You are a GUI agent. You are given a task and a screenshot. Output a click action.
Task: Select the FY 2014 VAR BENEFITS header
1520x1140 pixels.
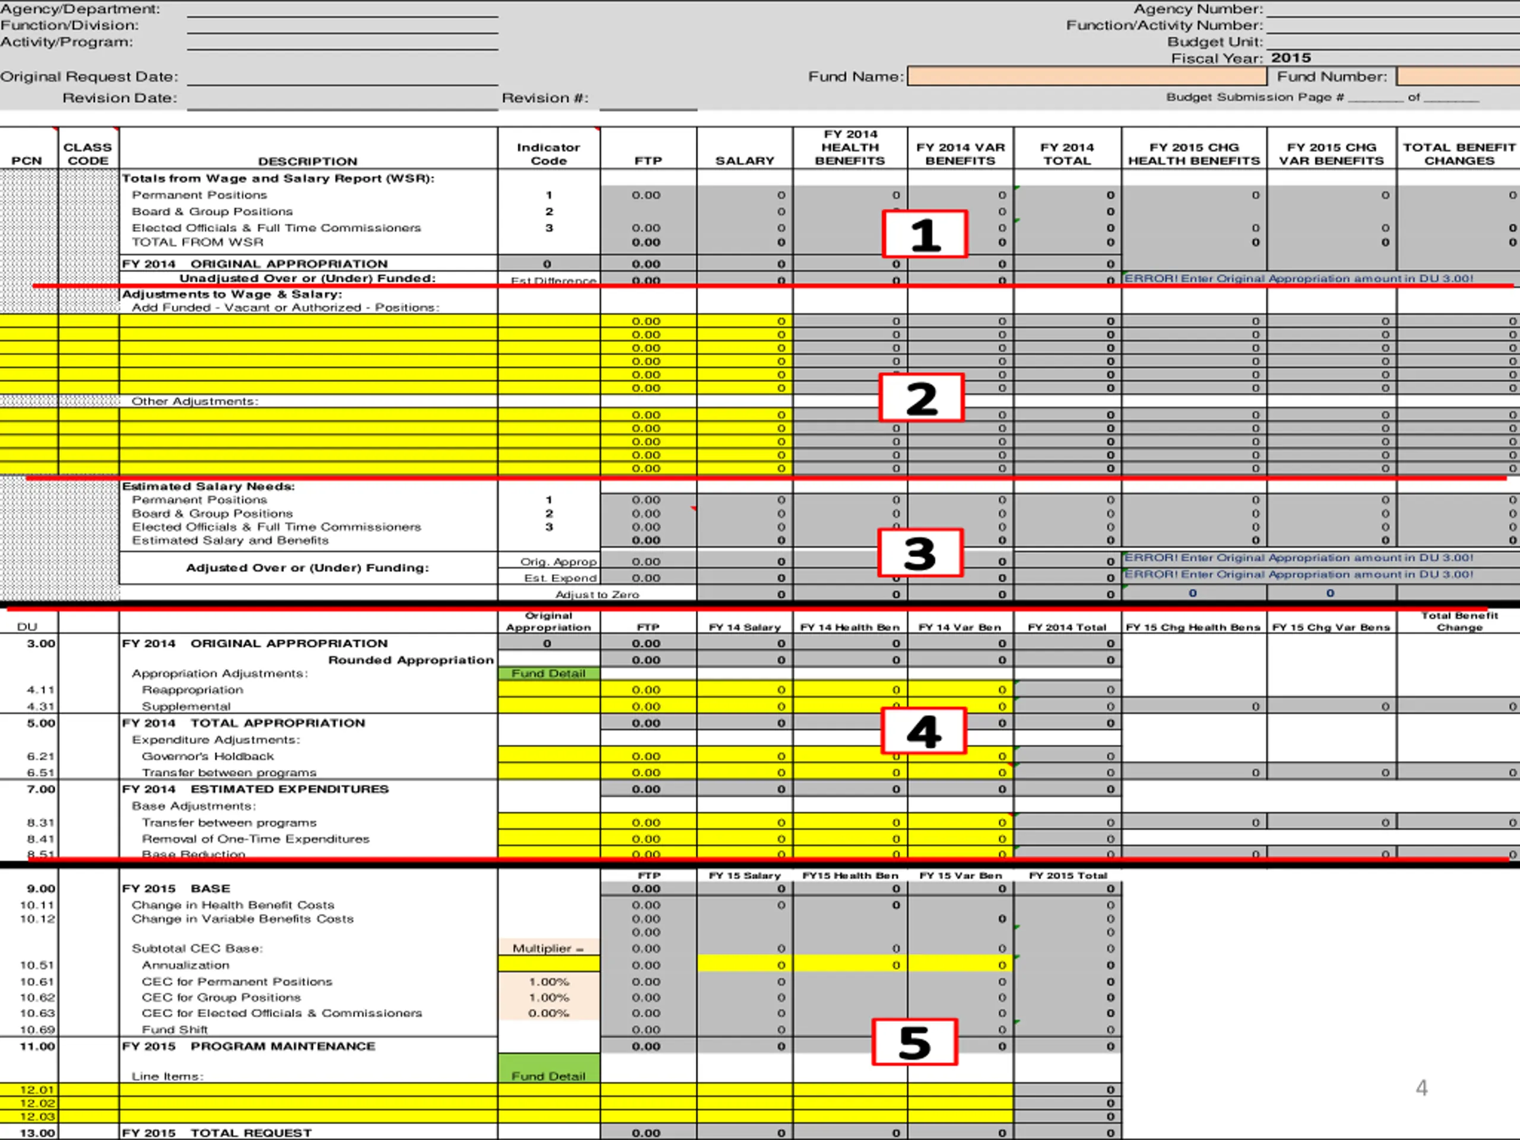(x=960, y=154)
